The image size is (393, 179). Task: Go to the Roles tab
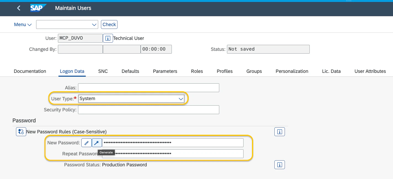tap(197, 71)
